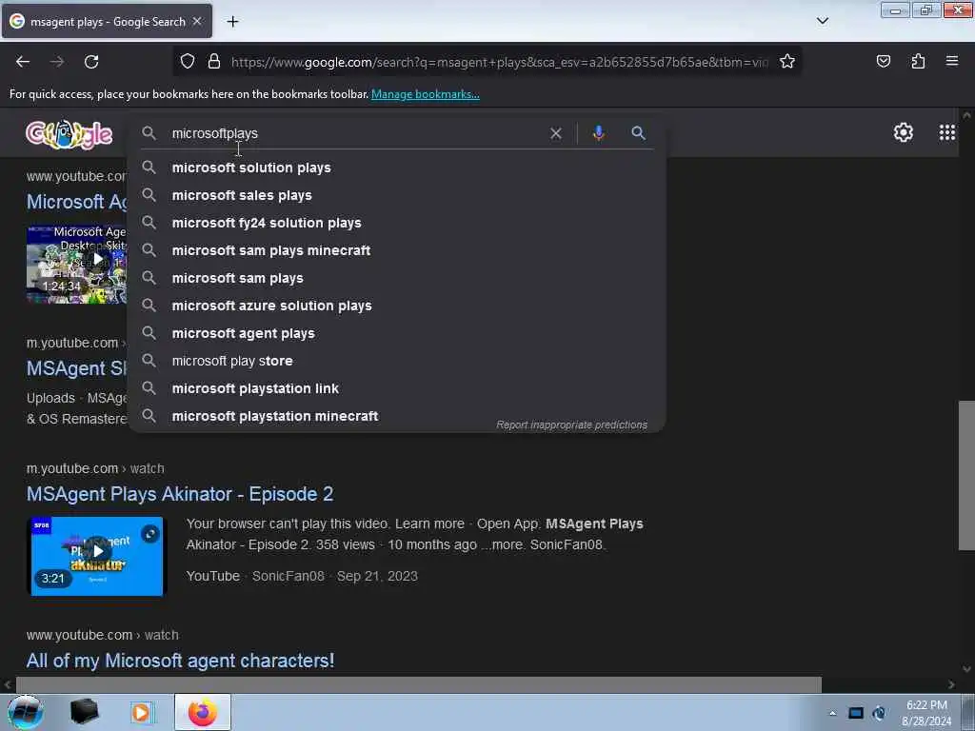Open the tracking protection shield icon
Image resolution: width=975 pixels, height=731 pixels.
click(x=188, y=62)
